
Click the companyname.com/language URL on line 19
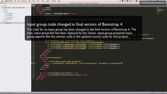pos(71,44)
